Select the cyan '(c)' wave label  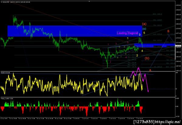point(144,29)
